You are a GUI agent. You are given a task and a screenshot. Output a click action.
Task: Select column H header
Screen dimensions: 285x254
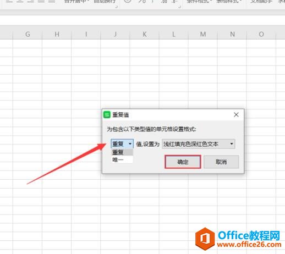57,34
